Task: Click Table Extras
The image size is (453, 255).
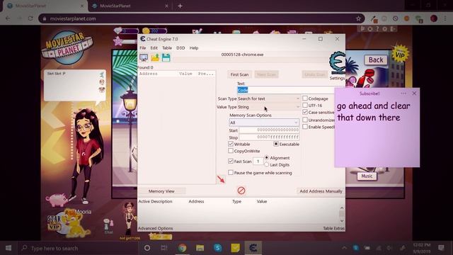Action: (x=333, y=228)
